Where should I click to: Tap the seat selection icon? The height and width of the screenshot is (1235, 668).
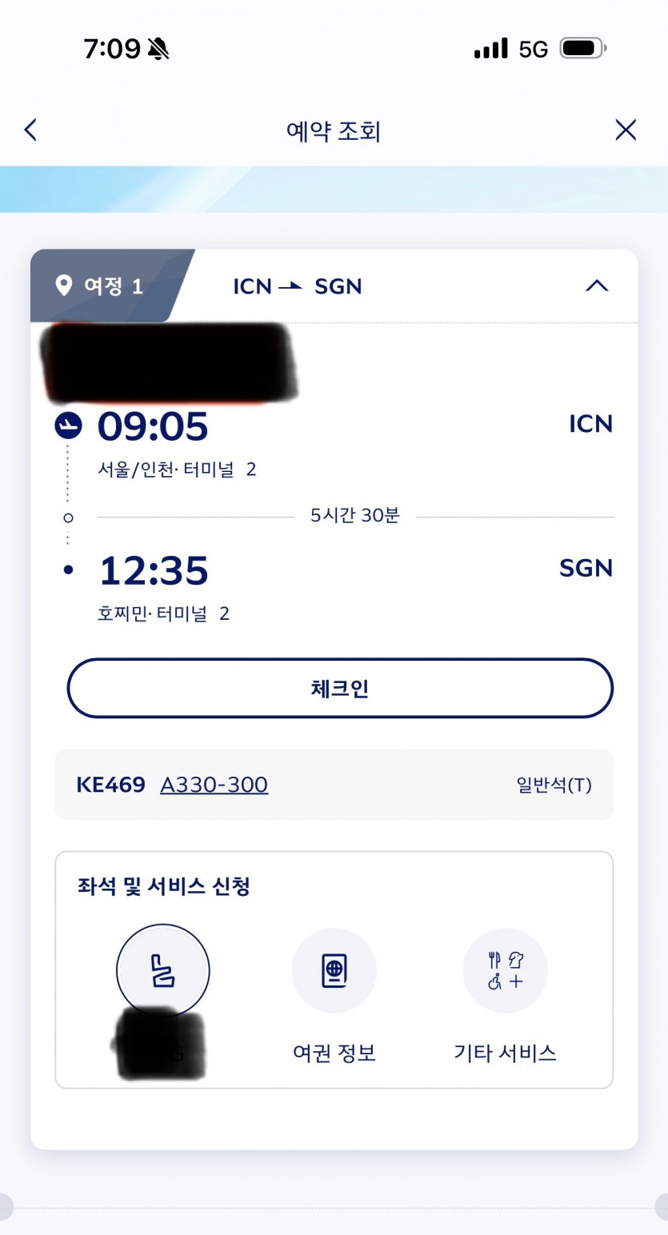[x=163, y=970]
